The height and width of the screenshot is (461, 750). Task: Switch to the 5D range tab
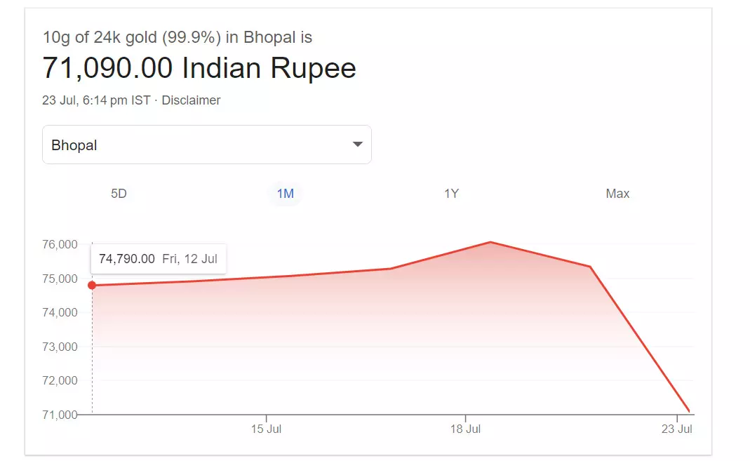click(x=119, y=194)
